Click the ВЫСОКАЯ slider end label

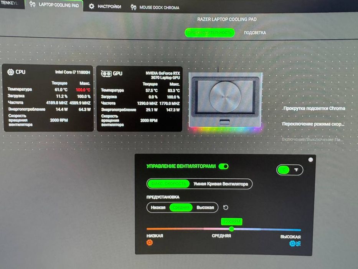(x=290, y=237)
